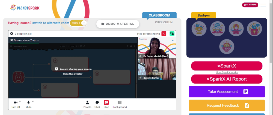Click the page vertical scrollbar
273x115 pixels.
click(271, 33)
